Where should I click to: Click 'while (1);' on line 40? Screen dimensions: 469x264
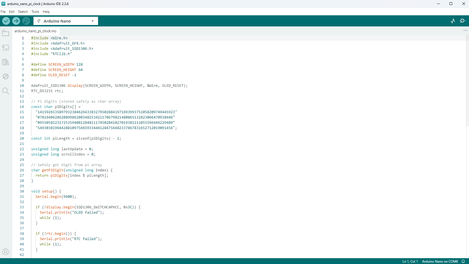pos(50,244)
